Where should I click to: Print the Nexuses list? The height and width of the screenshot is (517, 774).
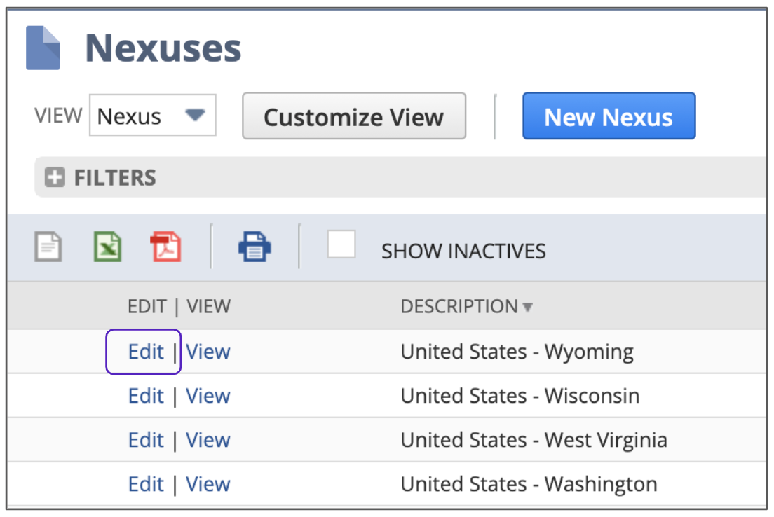(x=254, y=247)
